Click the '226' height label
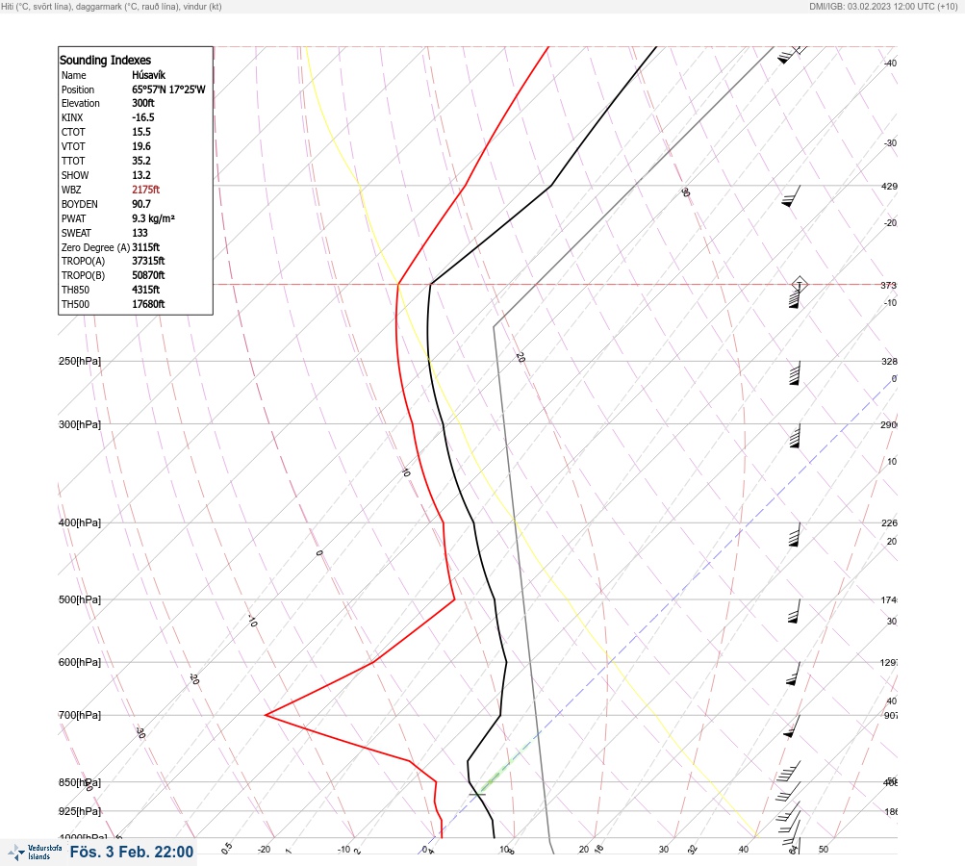965x866 pixels. 889,523
